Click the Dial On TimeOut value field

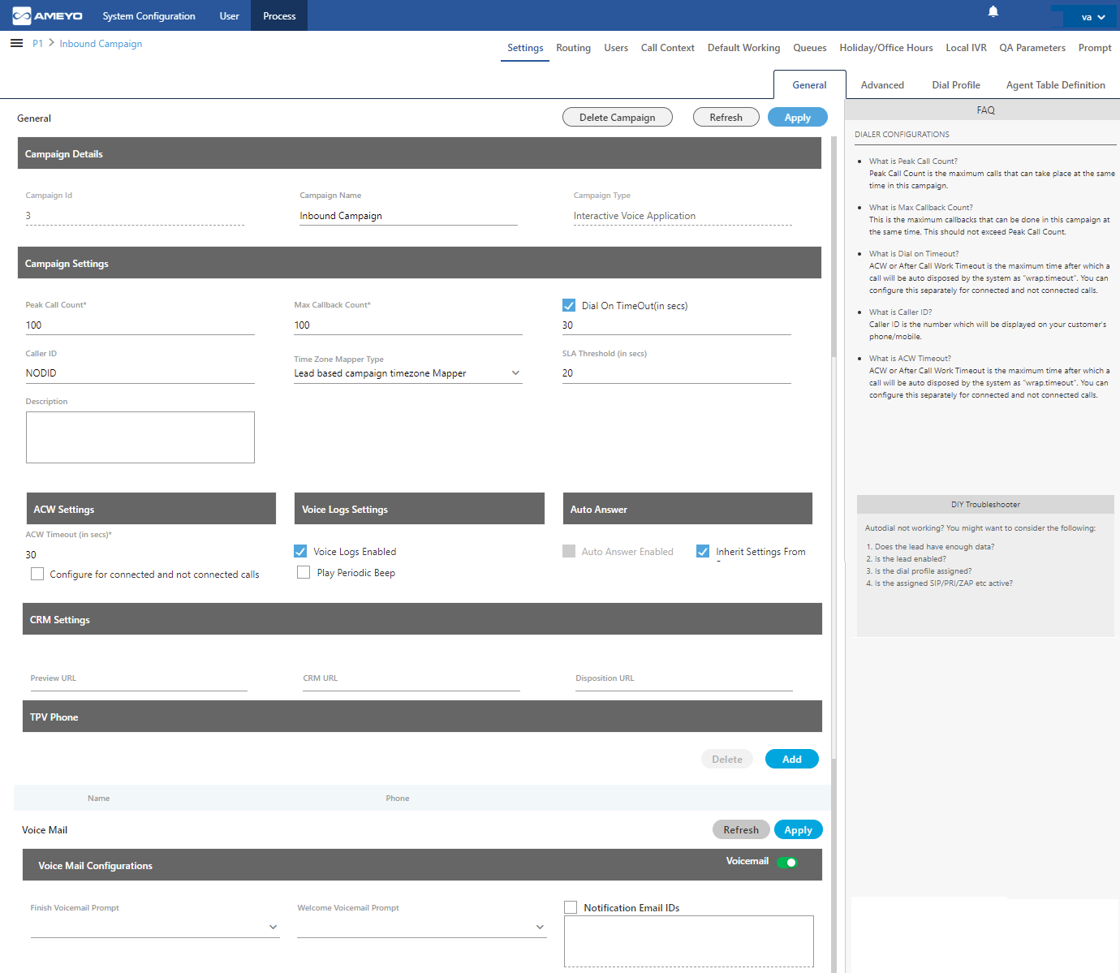pyautogui.click(x=676, y=325)
